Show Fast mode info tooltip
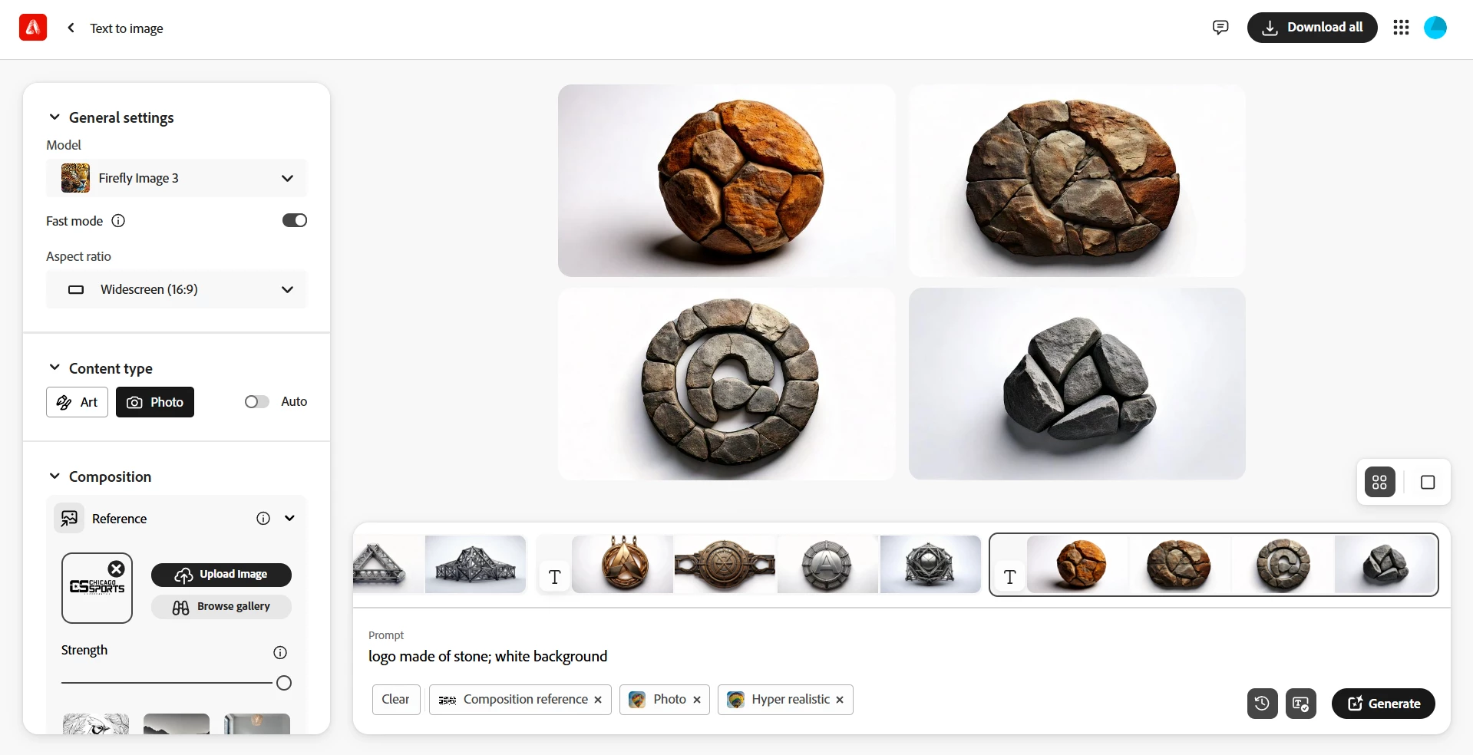Image resolution: width=1473 pixels, height=755 pixels. click(x=118, y=221)
